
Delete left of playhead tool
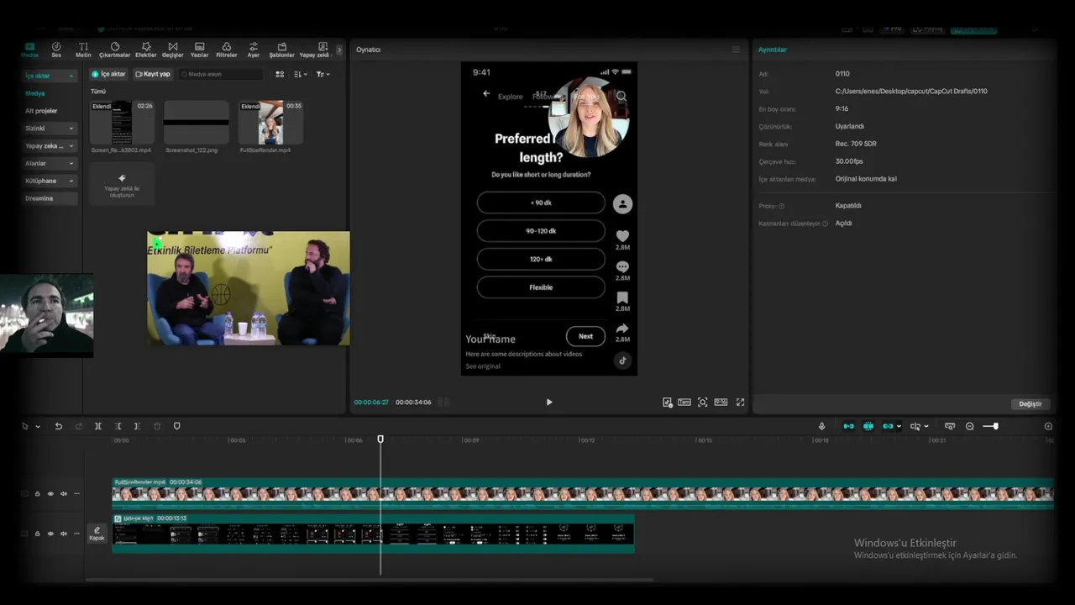tap(118, 427)
